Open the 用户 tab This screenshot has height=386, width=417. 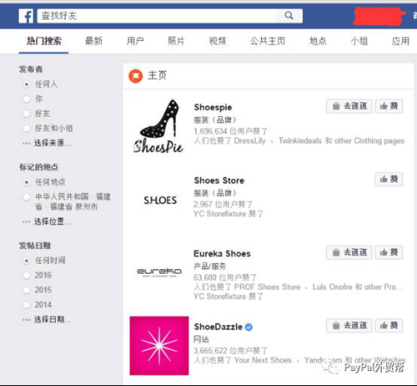pyautogui.click(x=135, y=41)
